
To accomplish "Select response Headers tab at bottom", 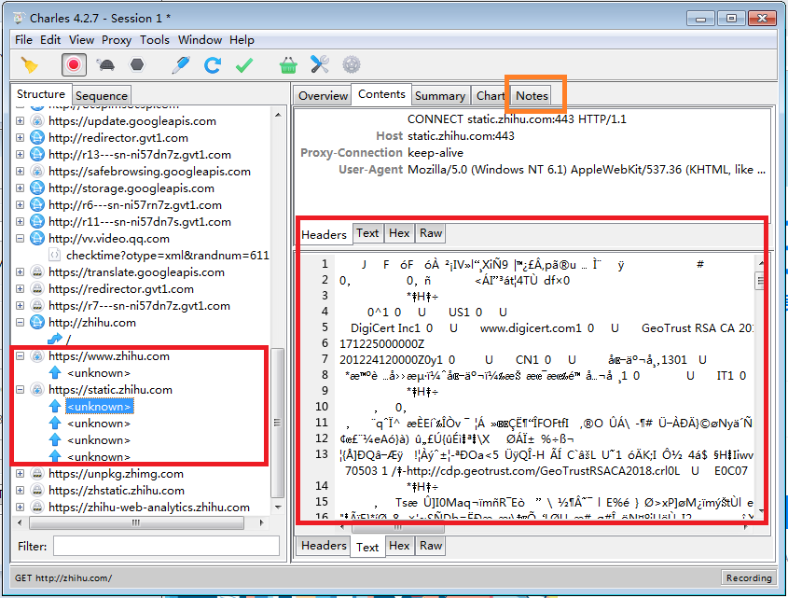I will tap(325, 545).
